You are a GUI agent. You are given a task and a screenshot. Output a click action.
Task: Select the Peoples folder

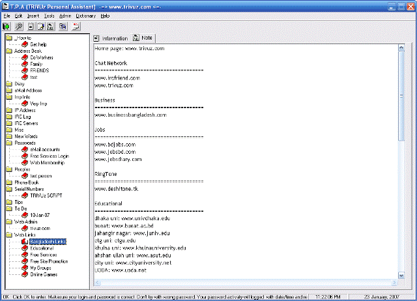pos(22,169)
